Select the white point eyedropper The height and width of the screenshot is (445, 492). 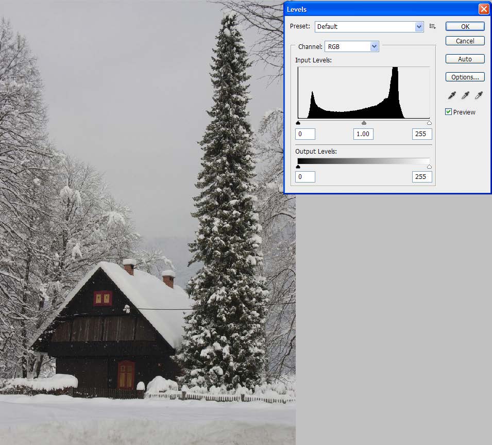(479, 95)
